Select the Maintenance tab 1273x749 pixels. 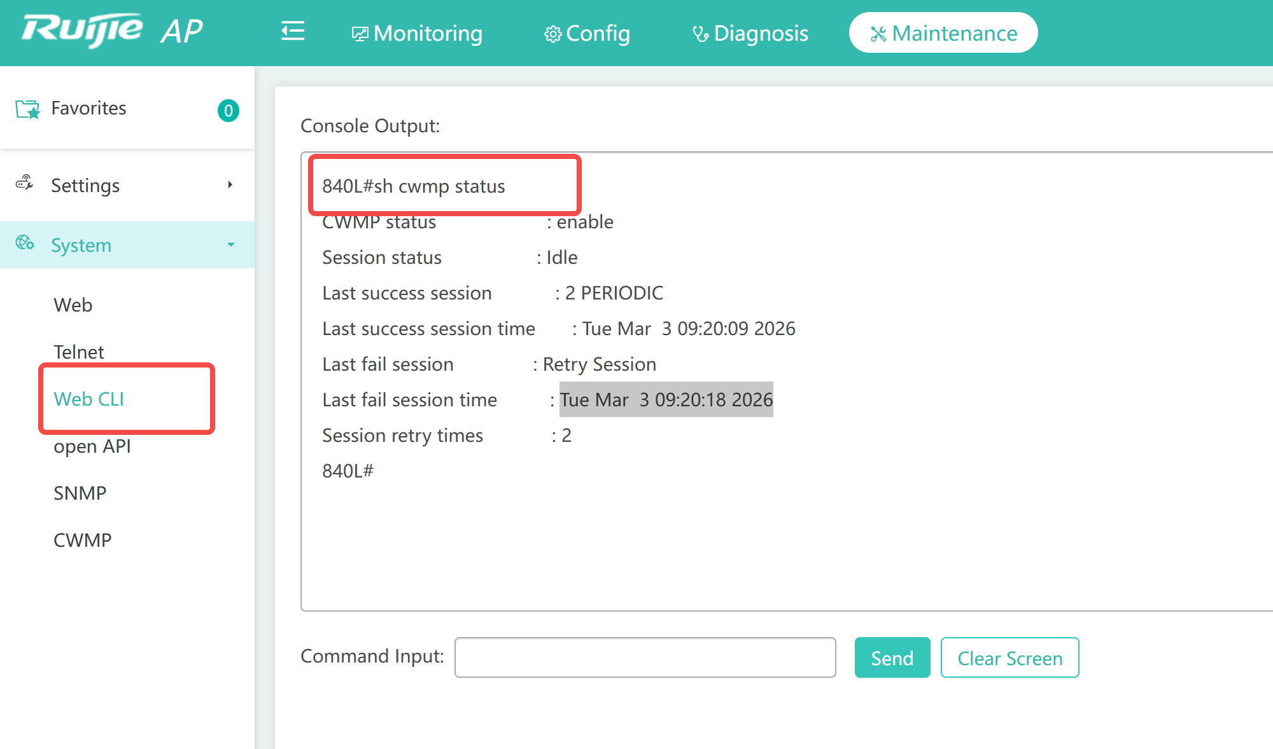(x=943, y=33)
